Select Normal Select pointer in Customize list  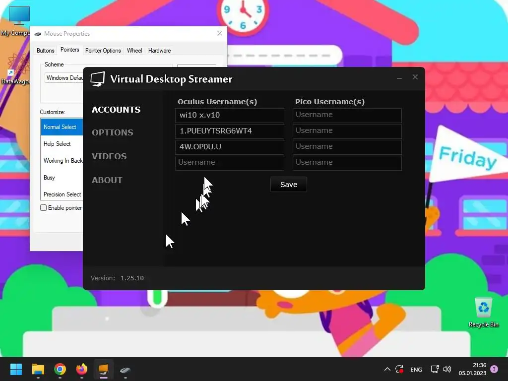coord(62,127)
